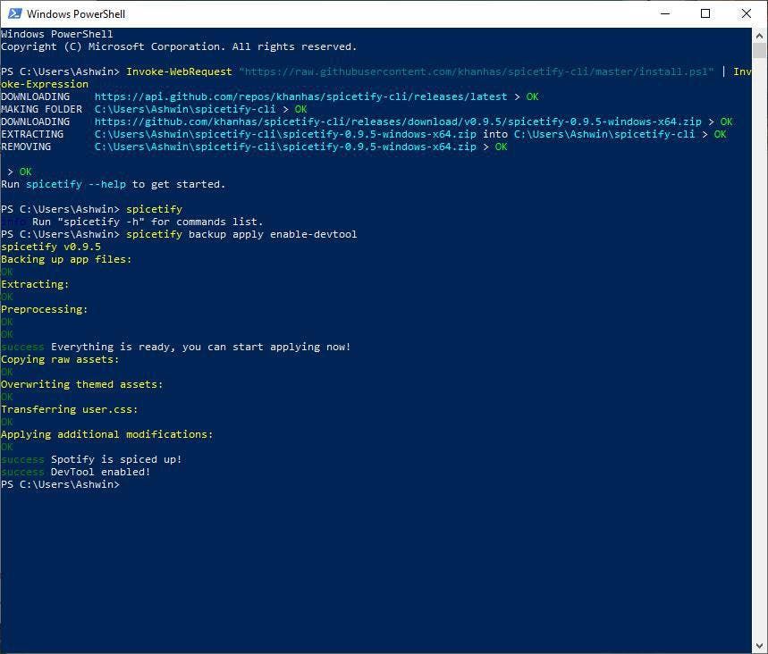The width and height of the screenshot is (768, 654).
Task: Click "Spotify is spiced up!" message
Action: tap(116, 459)
